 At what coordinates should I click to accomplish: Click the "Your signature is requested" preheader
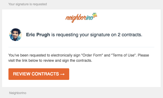27,4
